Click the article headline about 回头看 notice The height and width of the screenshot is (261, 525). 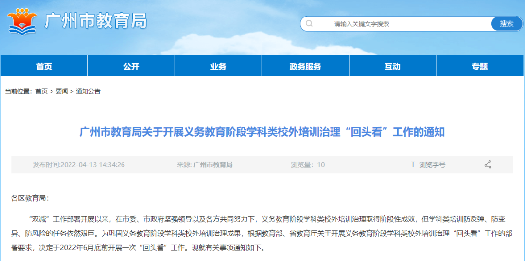click(x=262, y=132)
